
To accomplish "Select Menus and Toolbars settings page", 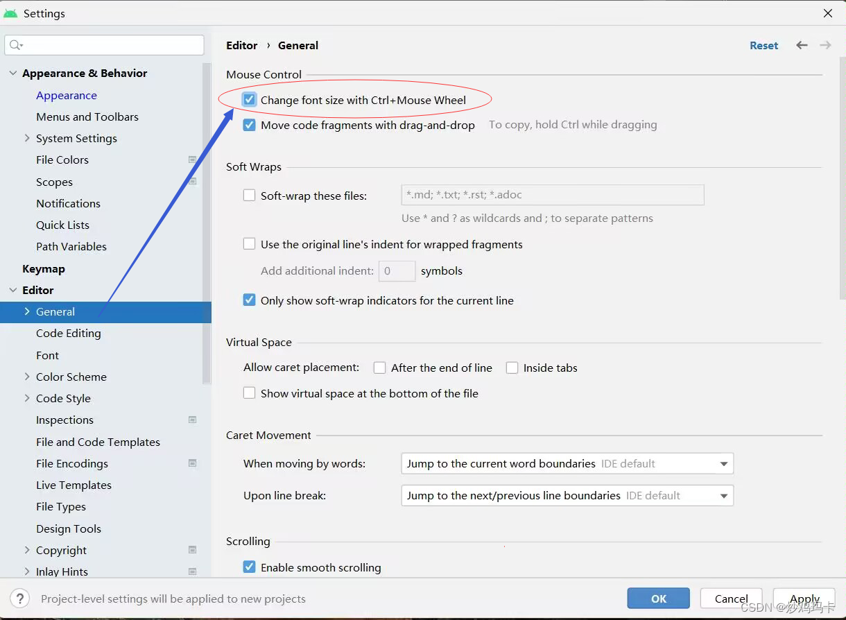I will coord(87,117).
